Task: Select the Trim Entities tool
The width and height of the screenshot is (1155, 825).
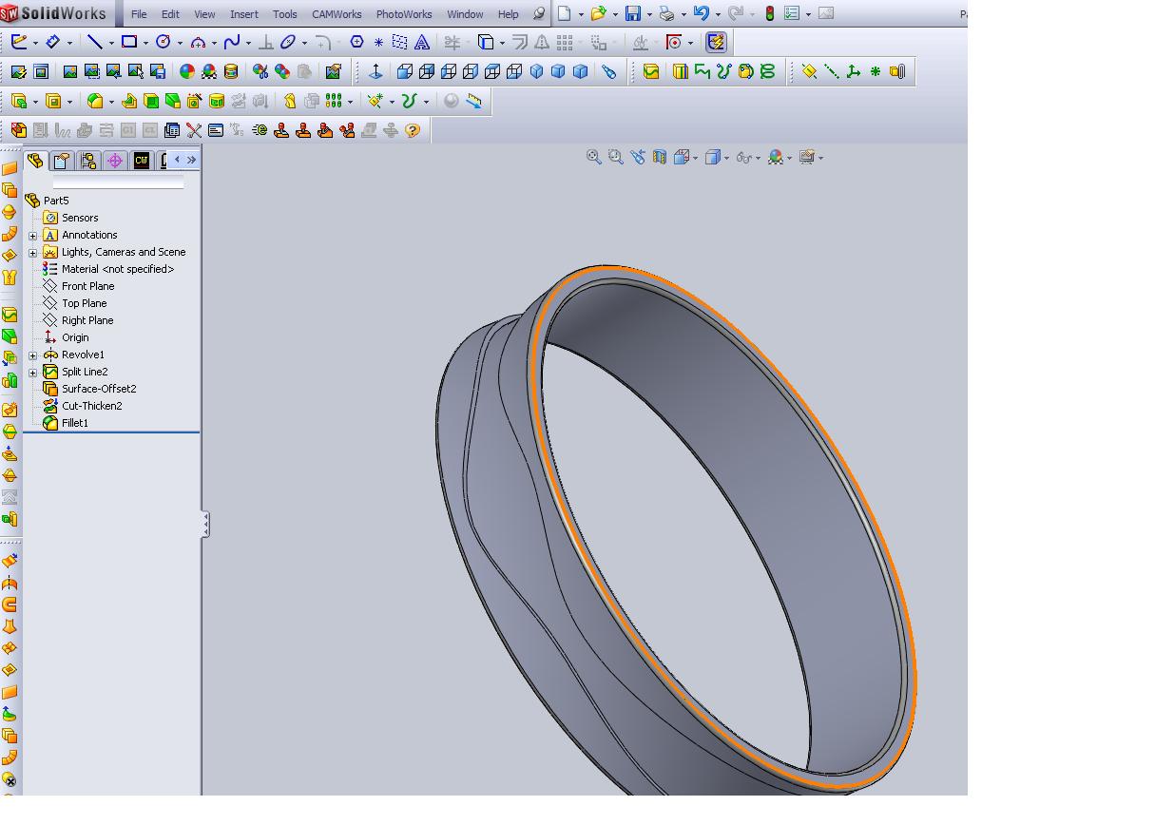Action: [x=452, y=42]
